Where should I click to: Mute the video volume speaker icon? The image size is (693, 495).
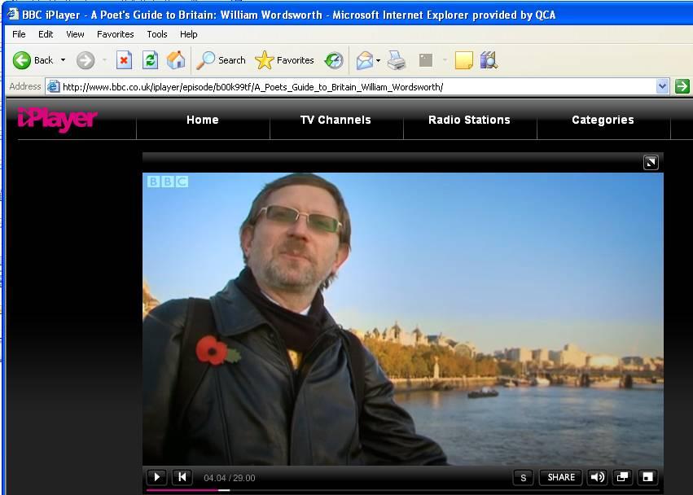(598, 477)
